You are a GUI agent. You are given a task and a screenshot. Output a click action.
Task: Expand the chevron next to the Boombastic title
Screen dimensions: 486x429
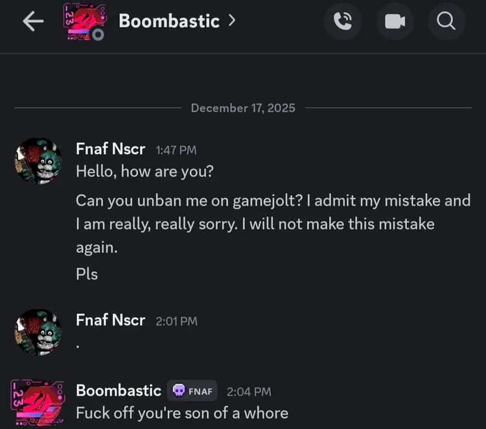coord(231,21)
